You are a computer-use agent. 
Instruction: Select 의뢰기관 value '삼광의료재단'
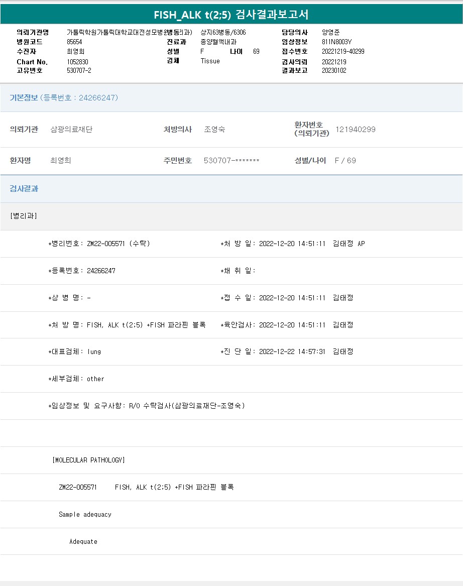71,130
